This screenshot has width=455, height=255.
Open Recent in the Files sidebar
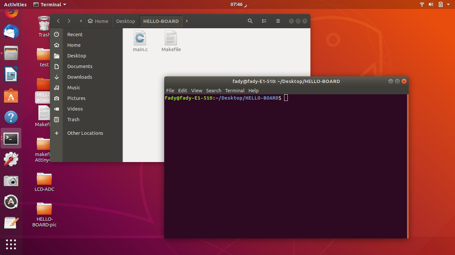86,35
